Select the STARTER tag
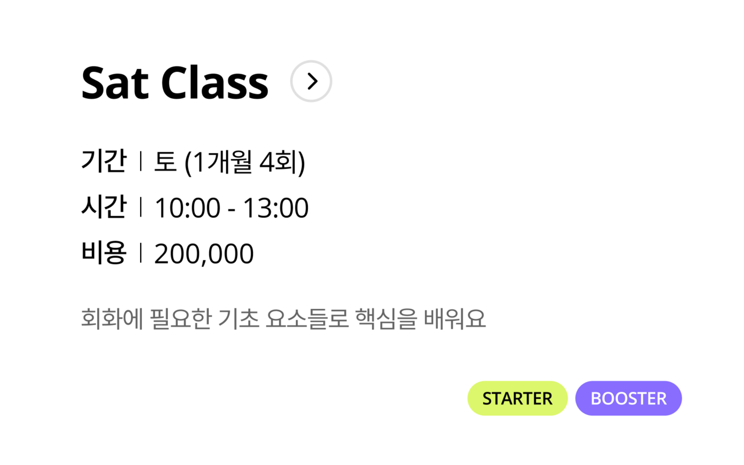 [x=517, y=398]
